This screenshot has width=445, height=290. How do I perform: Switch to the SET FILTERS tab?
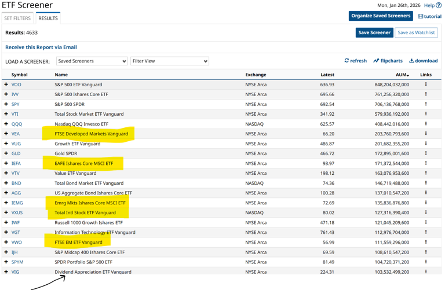17,19
